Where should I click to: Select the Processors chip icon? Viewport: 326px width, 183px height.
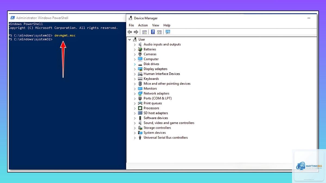click(x=140, y=108)
